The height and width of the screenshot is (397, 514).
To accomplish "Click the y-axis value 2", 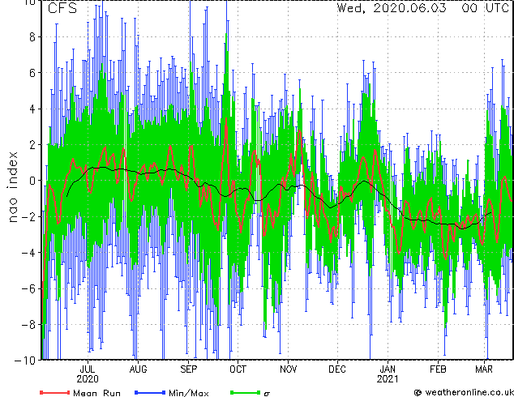I will 32,145.
